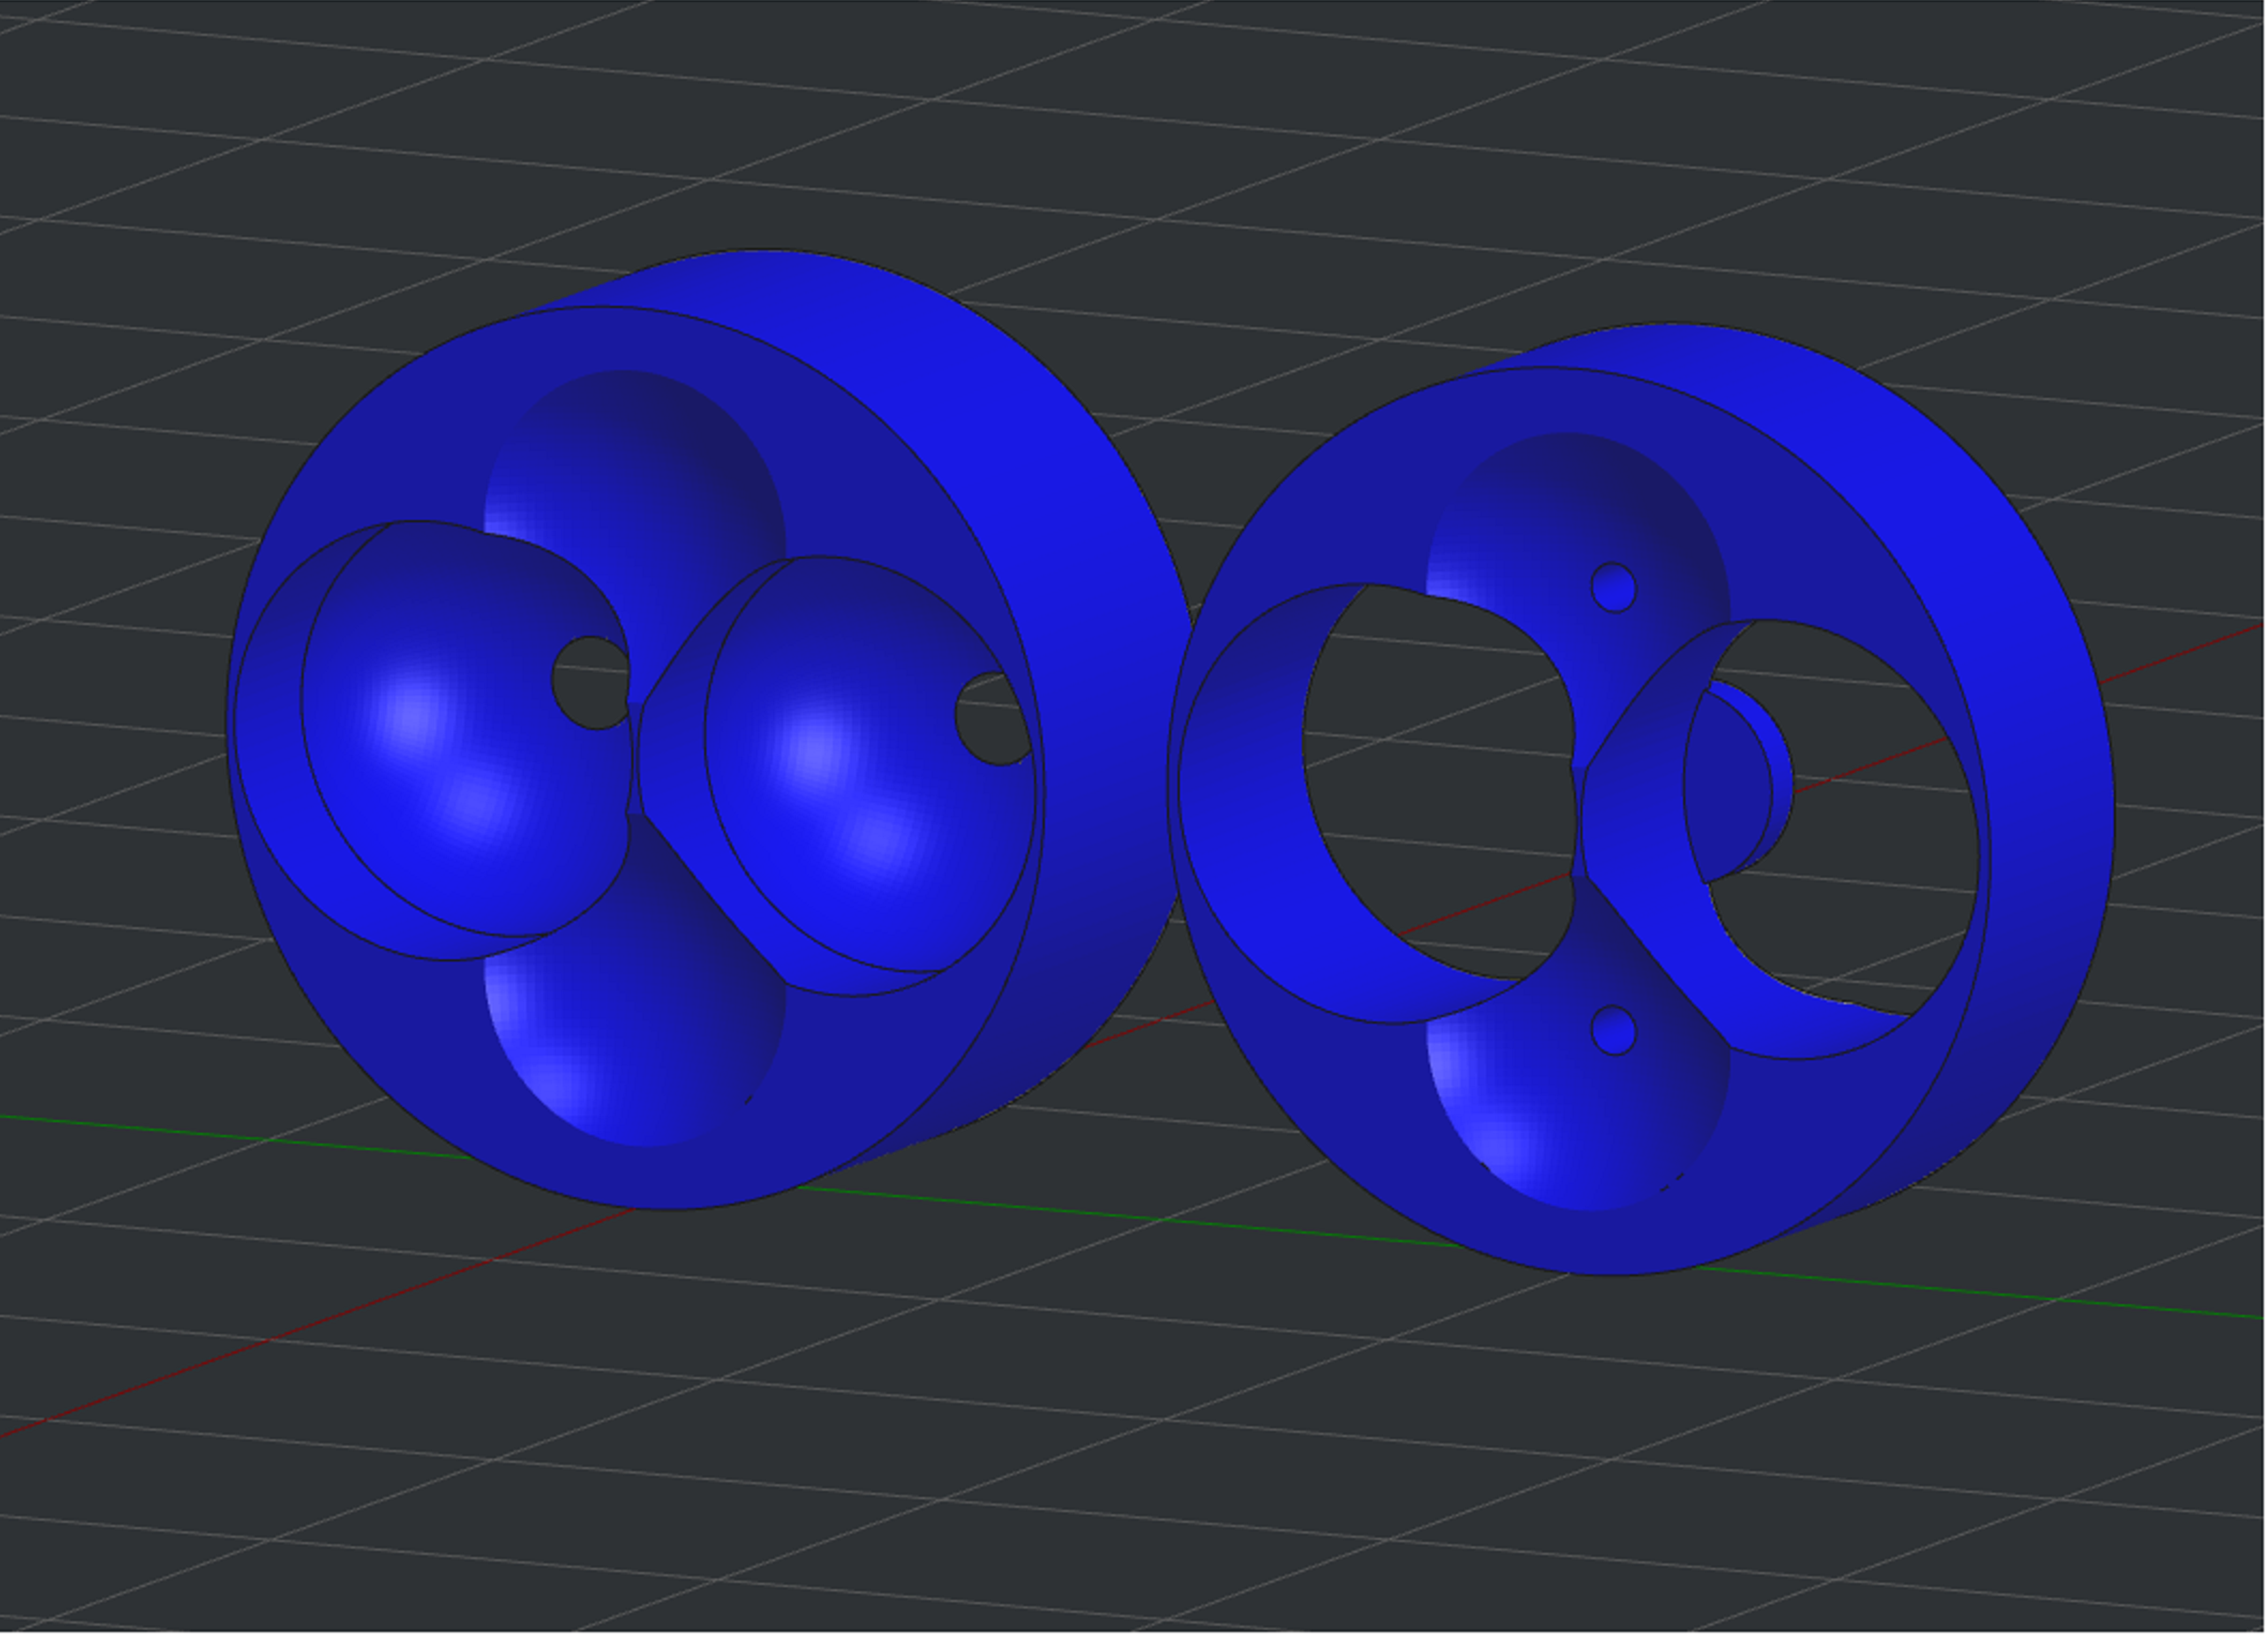The image size is (2268, 1646).
Task: Pick the small hole in left sphere
Action: click(590, 684)
